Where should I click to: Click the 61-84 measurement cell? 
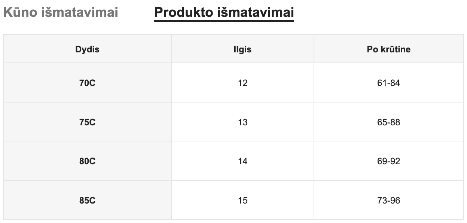388,83
